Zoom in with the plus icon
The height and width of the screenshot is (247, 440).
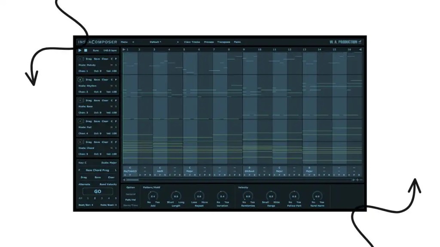click(x=357, y=180)
